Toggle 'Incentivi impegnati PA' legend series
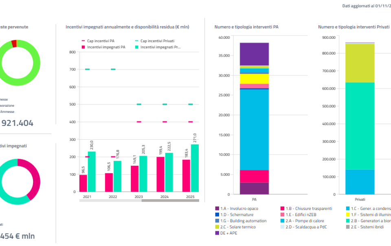The image size is (391, 246). (83, 47)
